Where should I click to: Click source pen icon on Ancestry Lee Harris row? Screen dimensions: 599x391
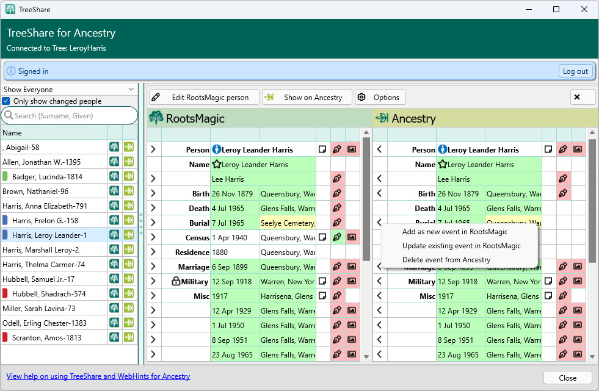pos(563,179)
